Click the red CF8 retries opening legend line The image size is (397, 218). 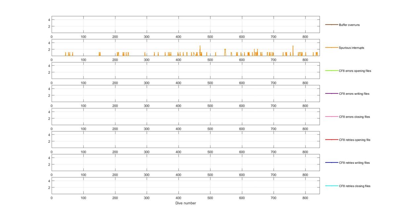(331, 140)
